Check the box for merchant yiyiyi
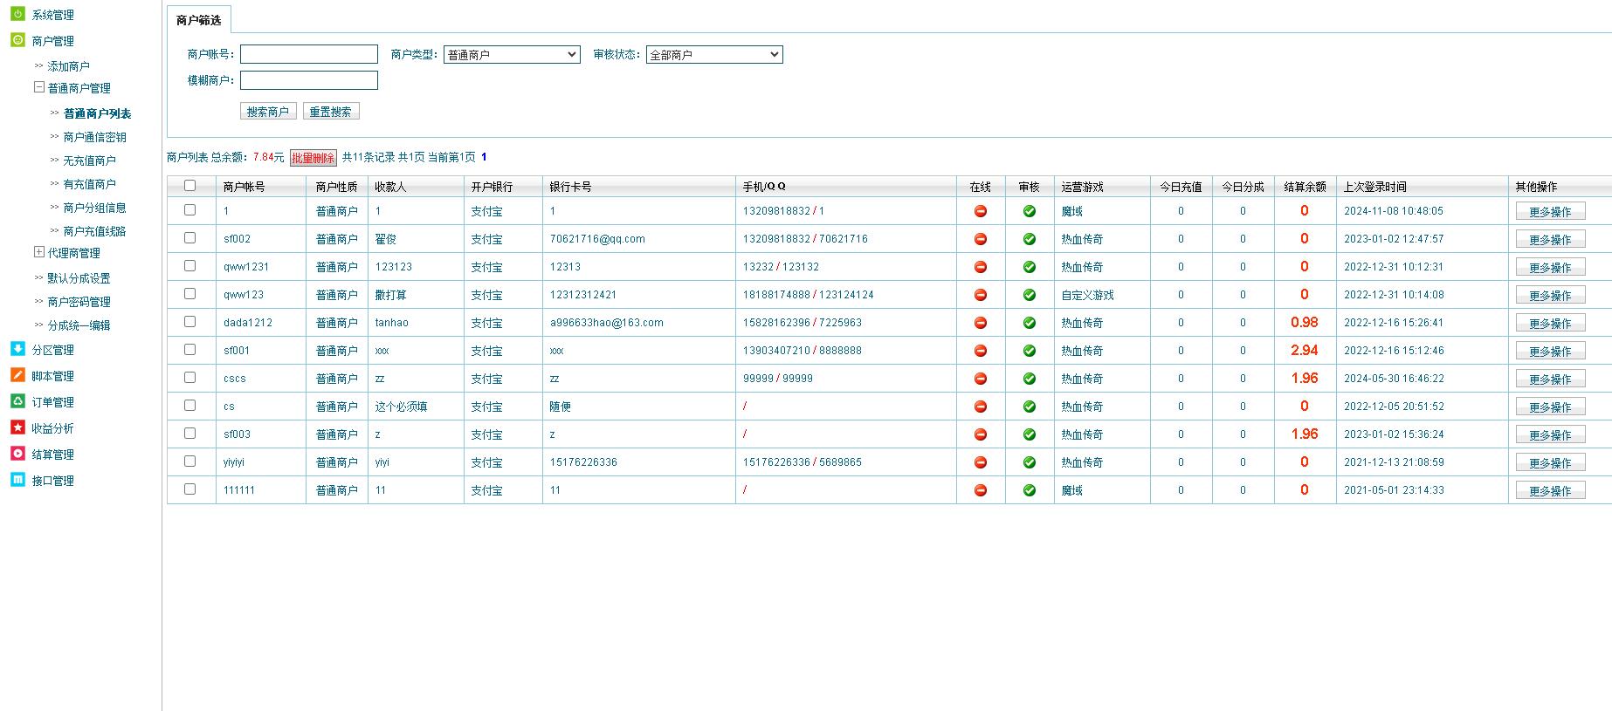This screenshot has width=1612, height=711. pos(189,461)
